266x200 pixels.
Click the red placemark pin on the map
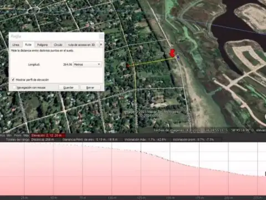[172, 53]
